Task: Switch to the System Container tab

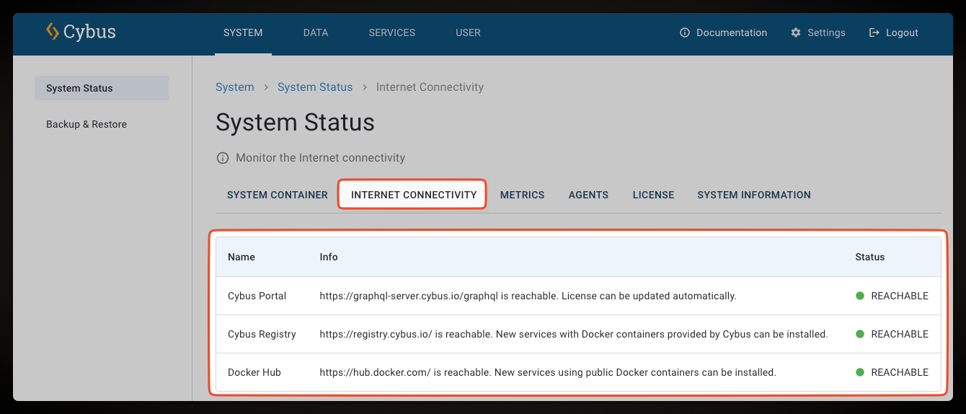Action: click(277, 195)
